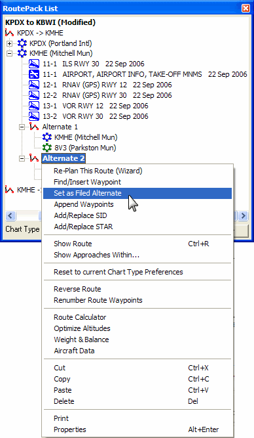Click the airport gear icon for KPDX
Viewport: 254px width, 438px height.
[22, 43]
